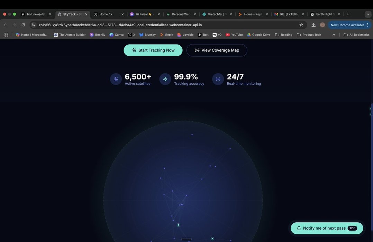This screenshot has height=242, width=373.
Task: Click the Start Tracking Now button
Action: pyautogui.click(x=153, y=50)
